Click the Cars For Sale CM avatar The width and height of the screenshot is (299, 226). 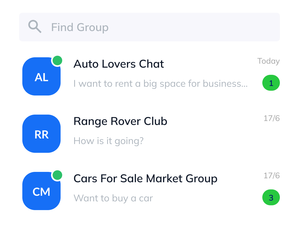[41, 191]
